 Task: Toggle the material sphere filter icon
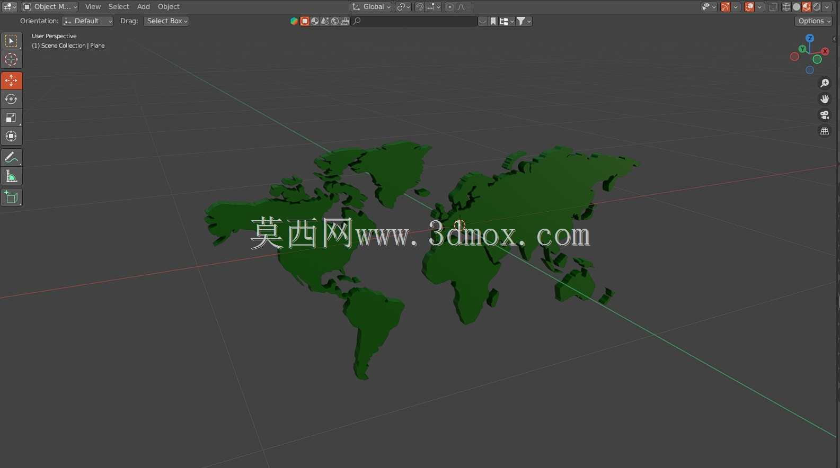coord(315,21)
